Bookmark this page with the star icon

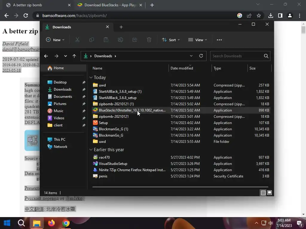pyautogui.click(x=259, y=16)
